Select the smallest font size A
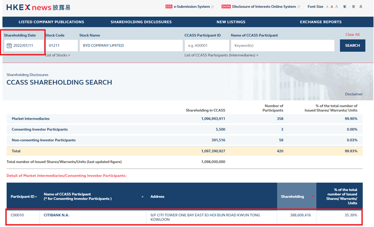The image size is (374, 227). (327, 7)
